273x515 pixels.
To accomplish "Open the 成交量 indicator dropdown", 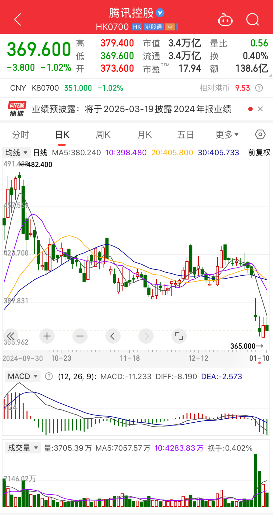I will coord(23,448).
